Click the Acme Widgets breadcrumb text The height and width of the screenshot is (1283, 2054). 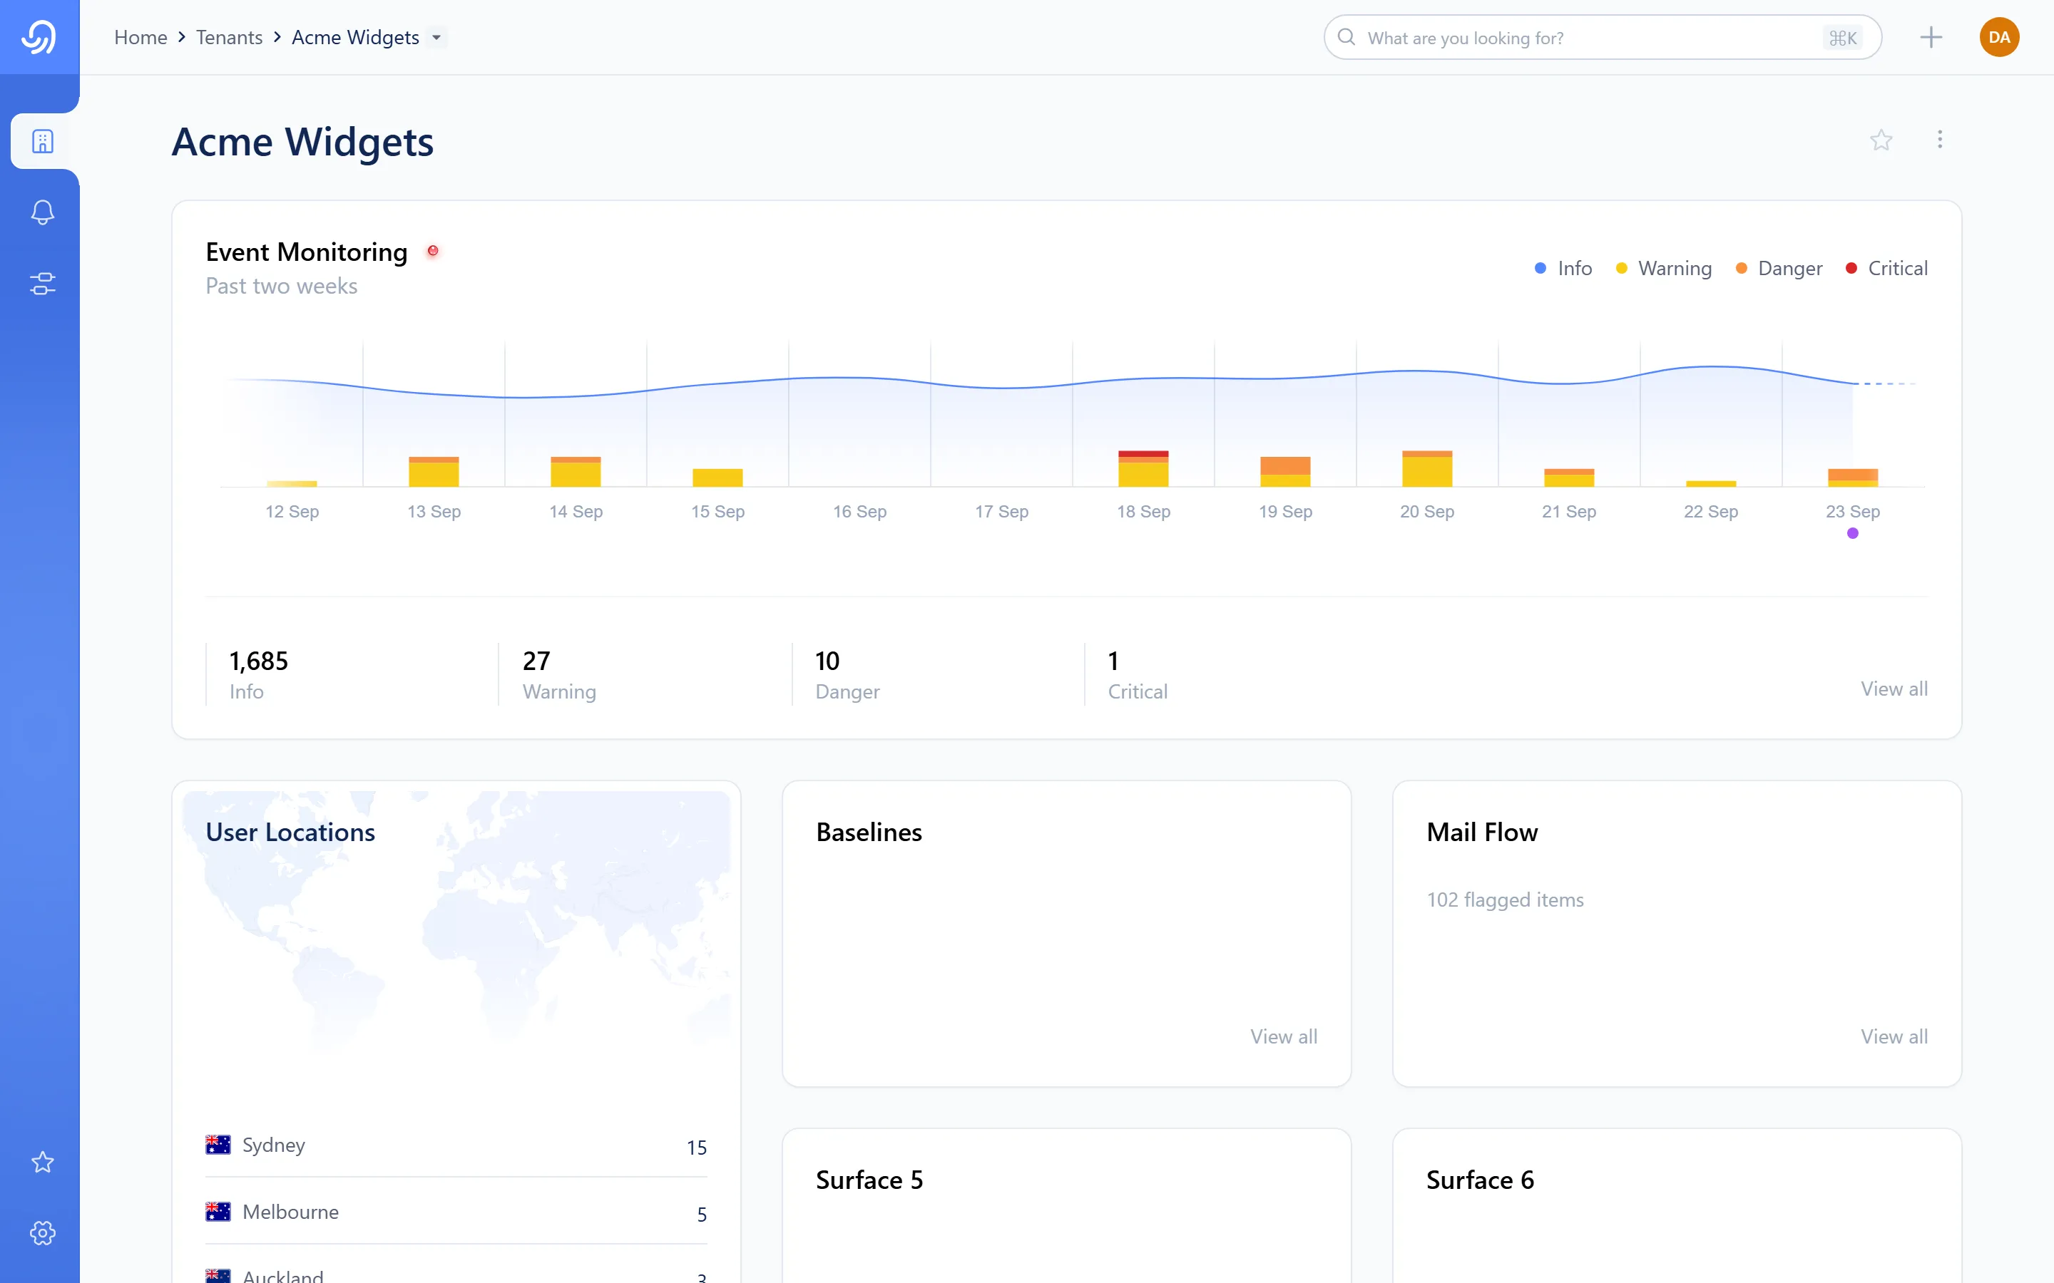[356, 37]
